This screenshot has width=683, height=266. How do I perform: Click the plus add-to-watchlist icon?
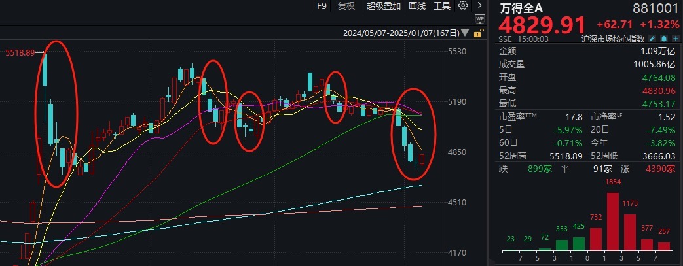674,39
